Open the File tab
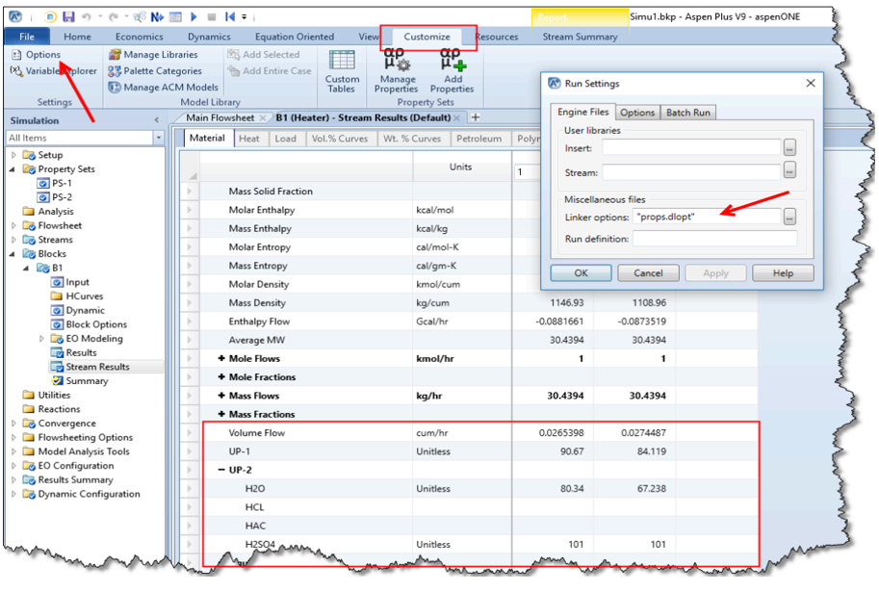 (27, 37)
